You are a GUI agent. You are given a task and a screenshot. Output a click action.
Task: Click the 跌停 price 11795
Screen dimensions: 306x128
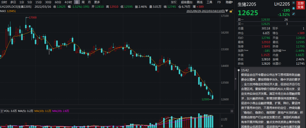pyautogui.click(x=300, y=46)
